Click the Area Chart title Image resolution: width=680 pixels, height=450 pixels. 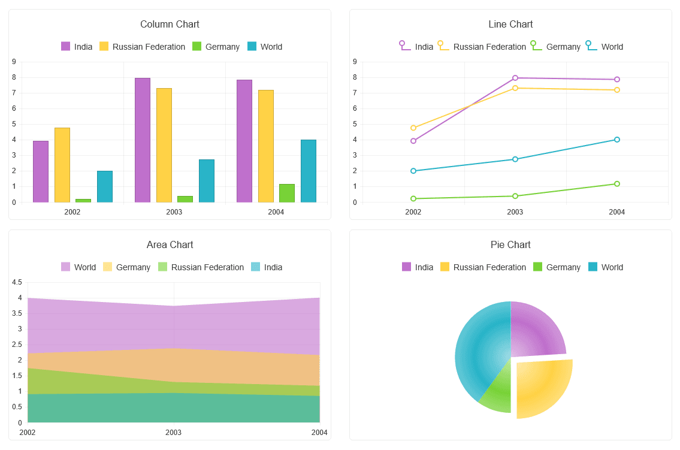(x=170, y=244)
